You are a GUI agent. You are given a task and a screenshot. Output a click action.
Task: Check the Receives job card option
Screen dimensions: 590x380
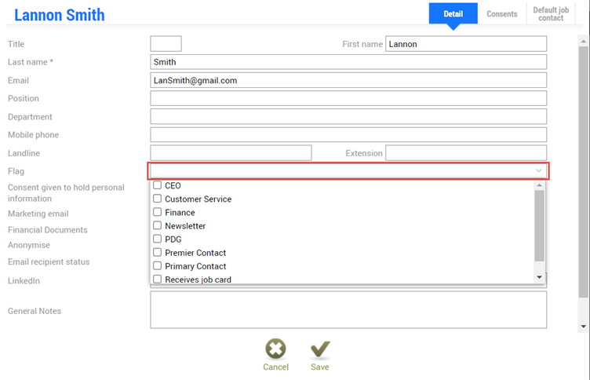click(158, 280)
